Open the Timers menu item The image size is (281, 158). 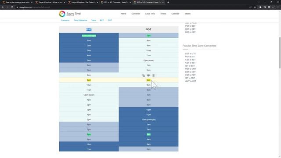163,14
